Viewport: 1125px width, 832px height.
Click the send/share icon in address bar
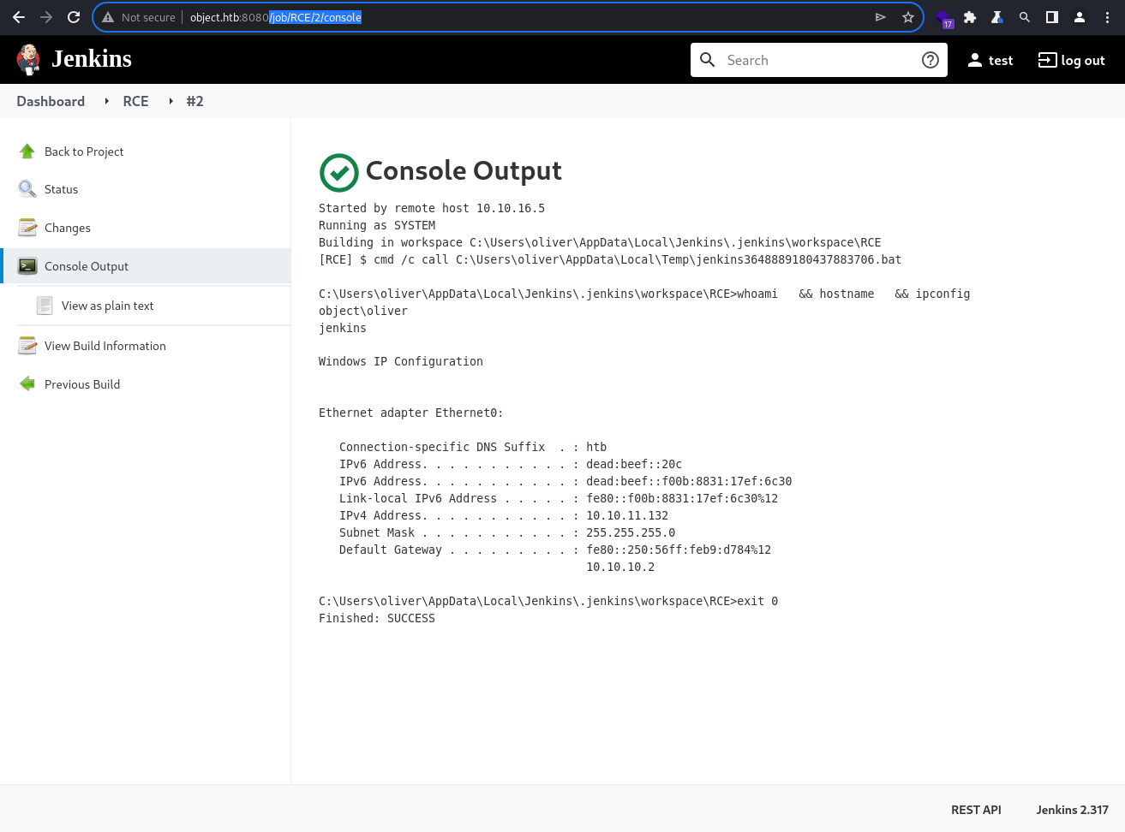[x=880, y=17]
